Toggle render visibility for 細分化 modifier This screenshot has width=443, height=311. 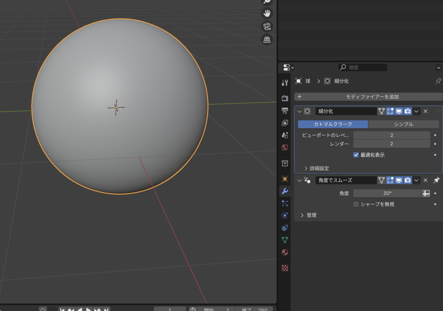408,111
